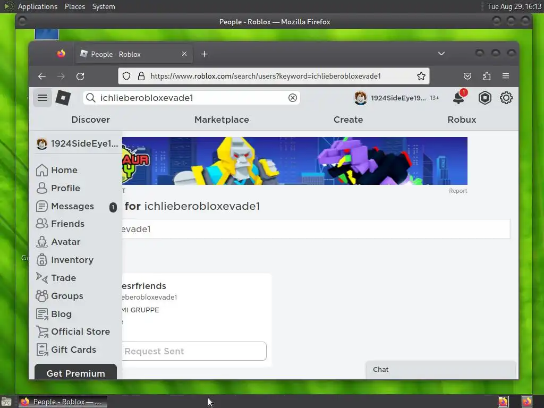Click the Roblox logo icon
The width and height of the screenshot is (544, 408).
[x=63, y=98]
